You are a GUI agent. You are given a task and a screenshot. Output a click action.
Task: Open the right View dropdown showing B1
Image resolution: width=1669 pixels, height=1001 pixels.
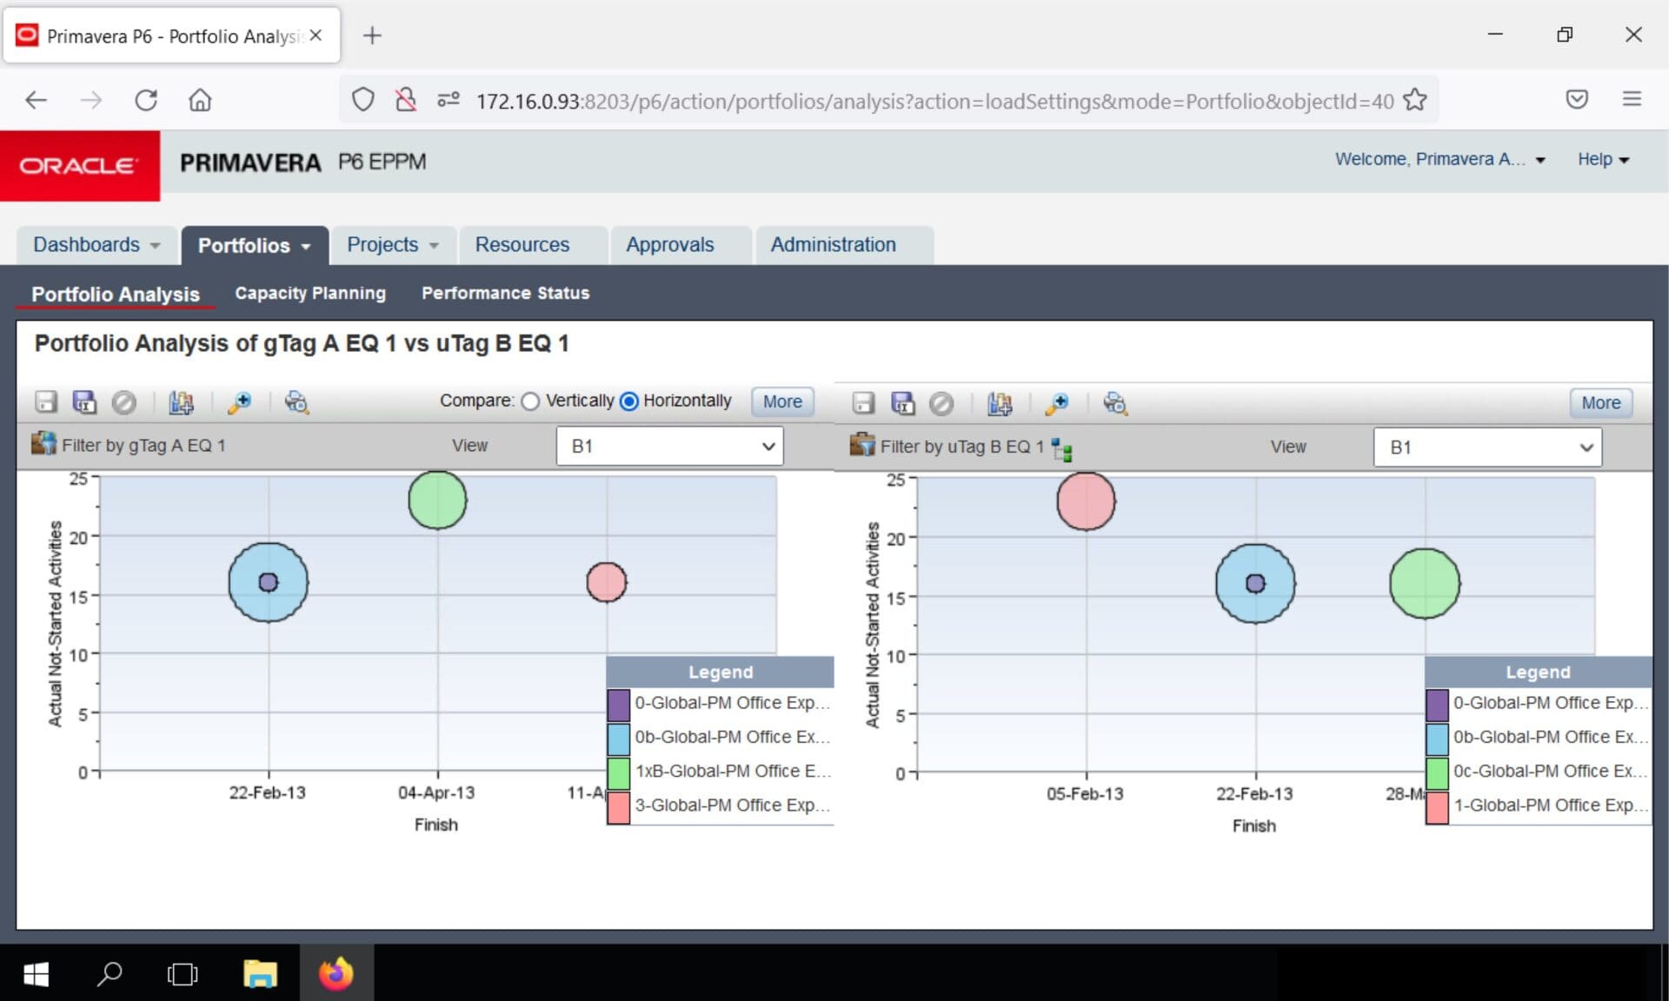pos(1487,447)
